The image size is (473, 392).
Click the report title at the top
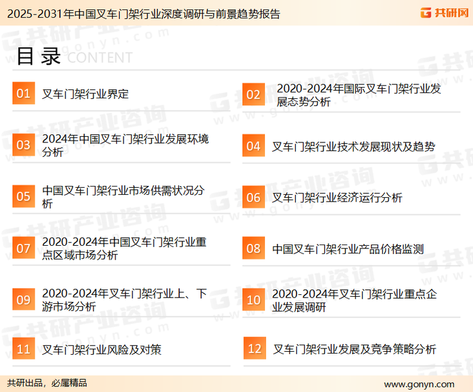click(x=142, y=13)
